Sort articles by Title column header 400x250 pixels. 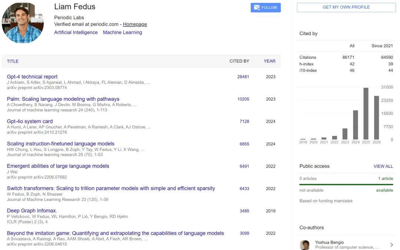(13, 61)
